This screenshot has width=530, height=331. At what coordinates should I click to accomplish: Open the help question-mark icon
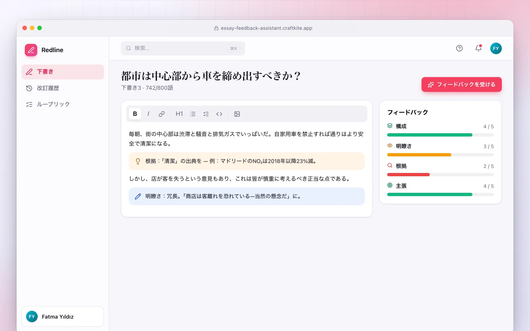pos(459,48)
